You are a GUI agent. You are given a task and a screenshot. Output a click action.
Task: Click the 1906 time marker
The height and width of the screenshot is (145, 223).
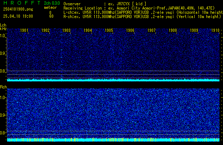coord(130,30)
